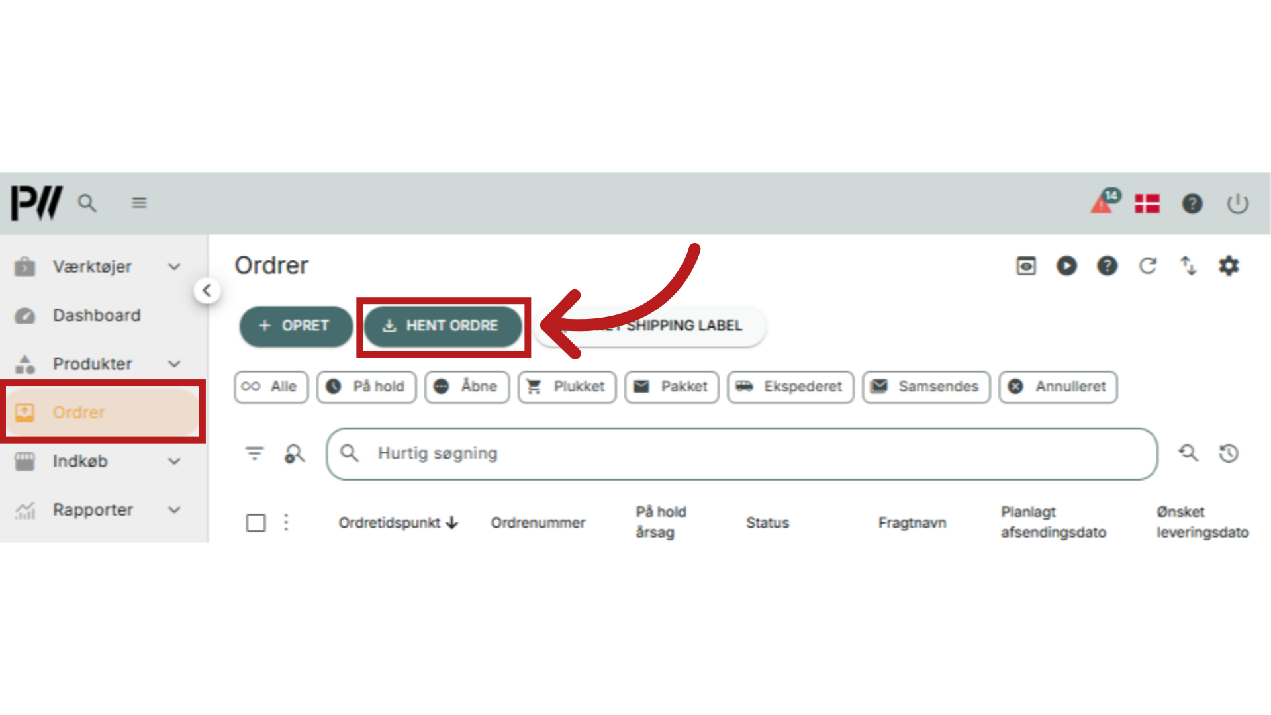Filter orders by Ekspederet
1271x715 pixels.
790,387
